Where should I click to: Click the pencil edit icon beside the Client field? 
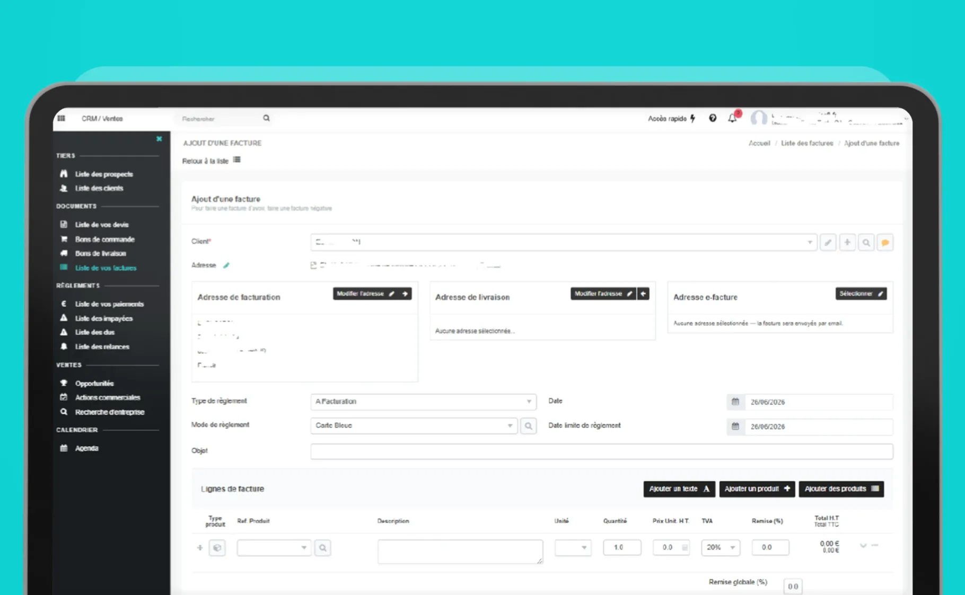828,243
